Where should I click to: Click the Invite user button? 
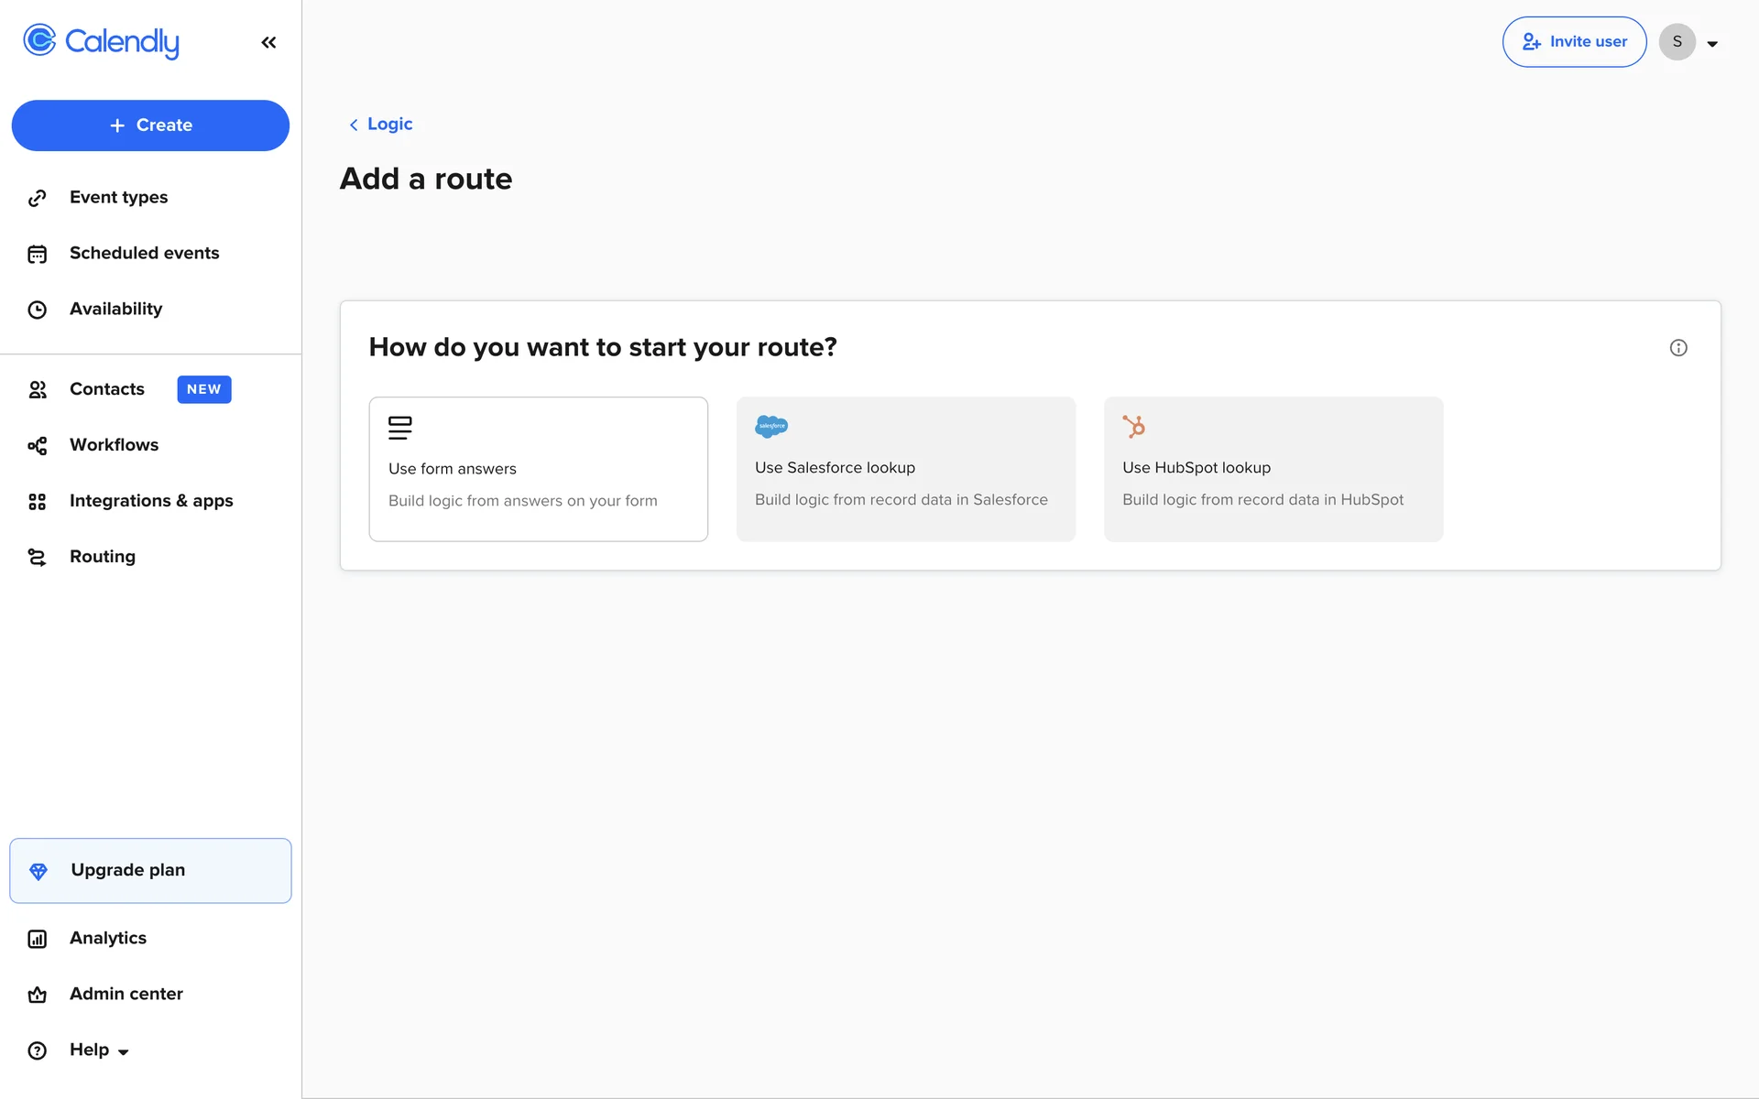tap(1574, 42)
